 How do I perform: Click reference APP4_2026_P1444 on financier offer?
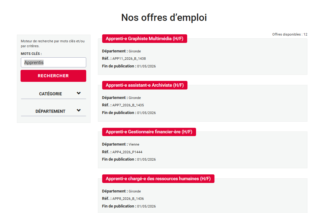pos(127,152)
